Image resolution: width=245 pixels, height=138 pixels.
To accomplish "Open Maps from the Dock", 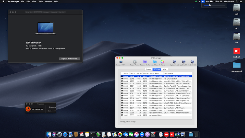I will pyautogui.click(x=115, y=134).
